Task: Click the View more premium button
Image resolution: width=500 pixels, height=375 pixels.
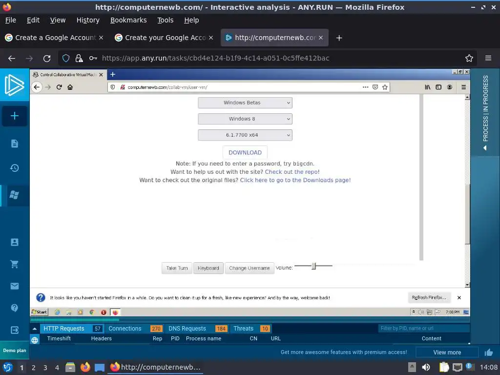Action: click(447, 353)
